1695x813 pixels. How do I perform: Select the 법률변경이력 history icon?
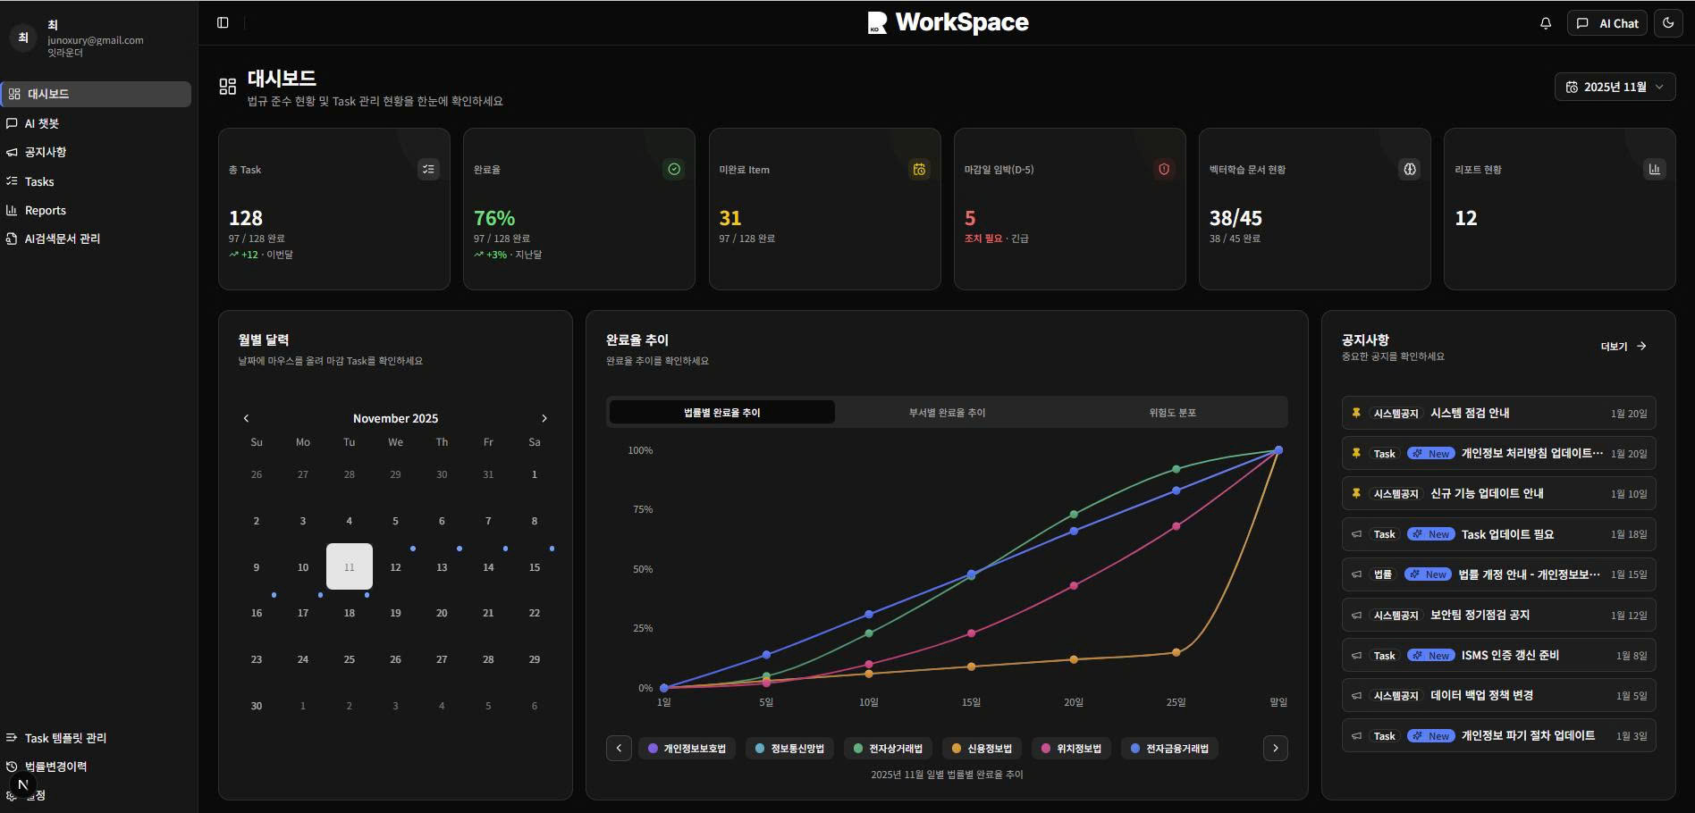[13, 767]
